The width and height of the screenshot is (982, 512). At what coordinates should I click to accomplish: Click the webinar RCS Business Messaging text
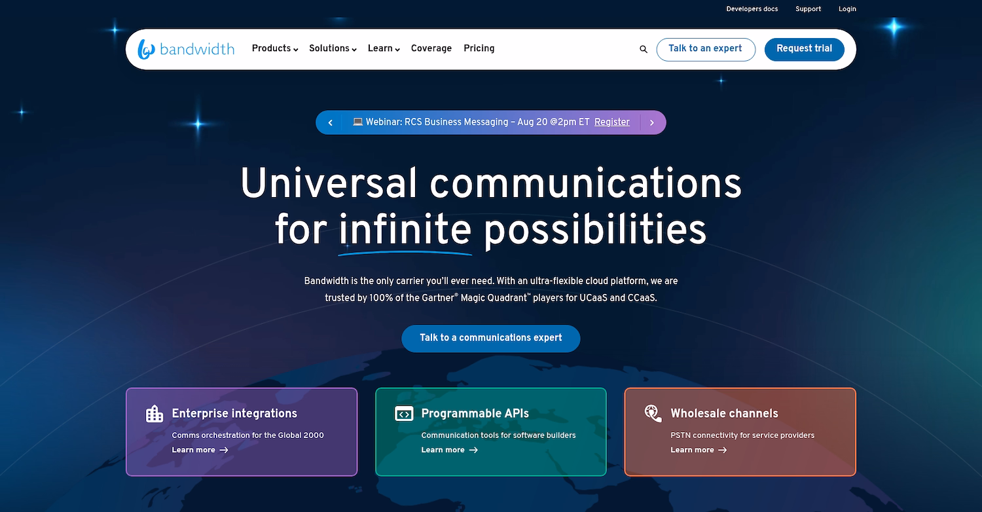(478, 122)
